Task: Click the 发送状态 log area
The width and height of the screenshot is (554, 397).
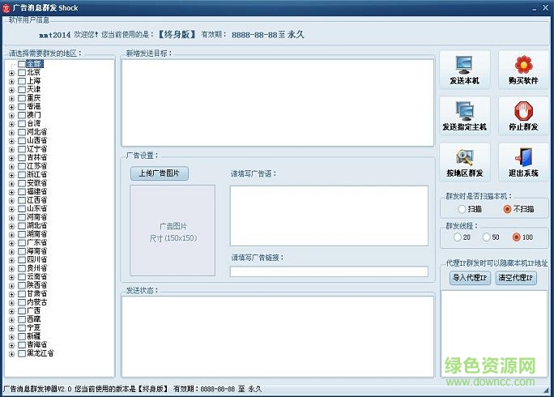Action: click(x=278, y=336)
